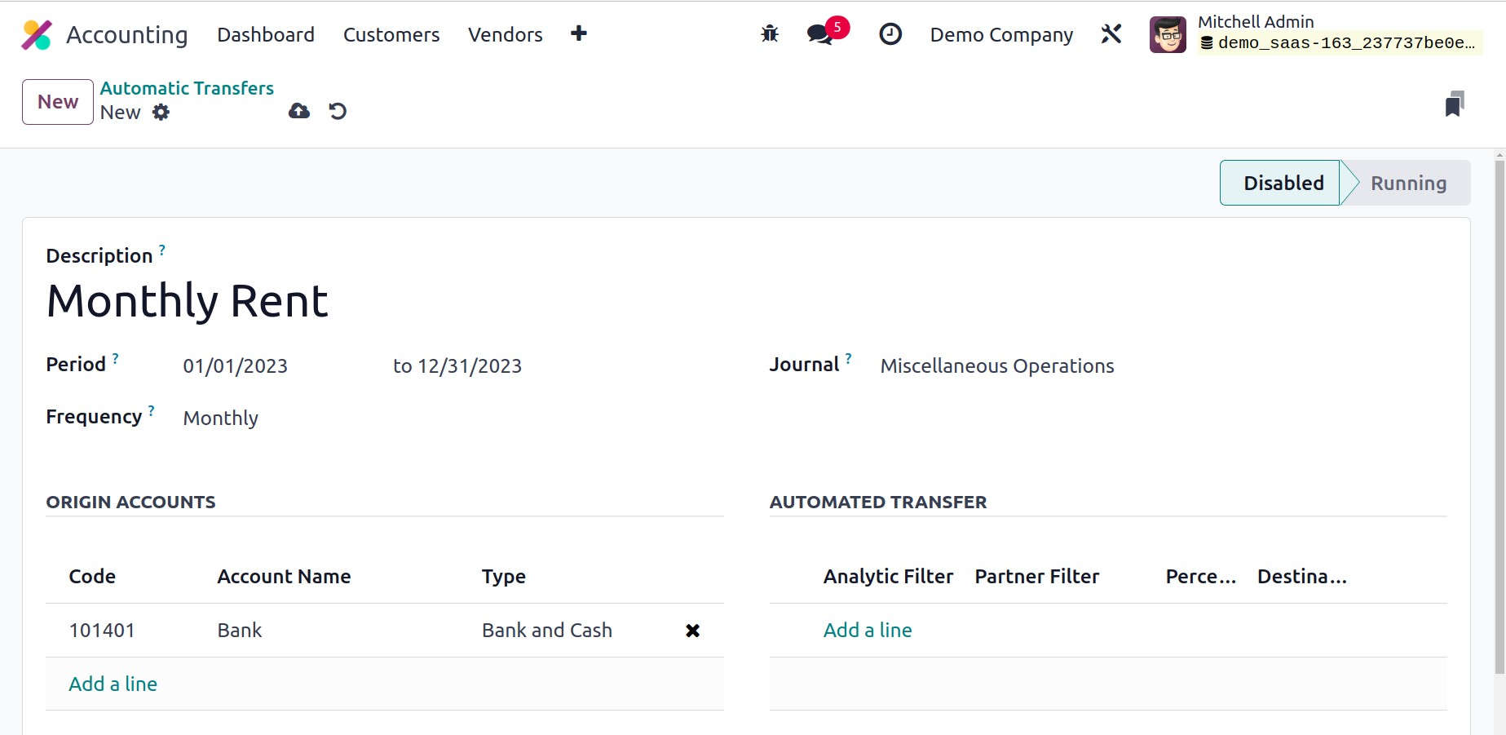Open the Customers menu

391,35
